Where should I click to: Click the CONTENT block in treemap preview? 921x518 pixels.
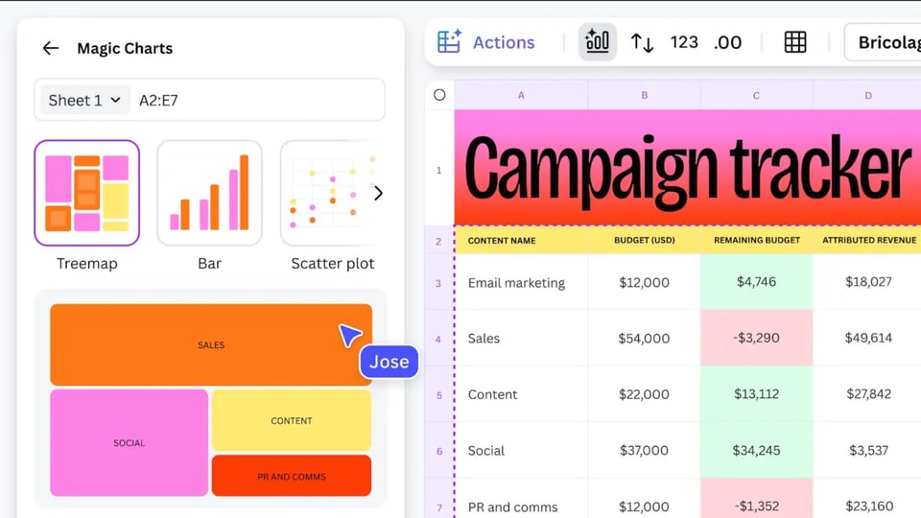pos(292,420)
